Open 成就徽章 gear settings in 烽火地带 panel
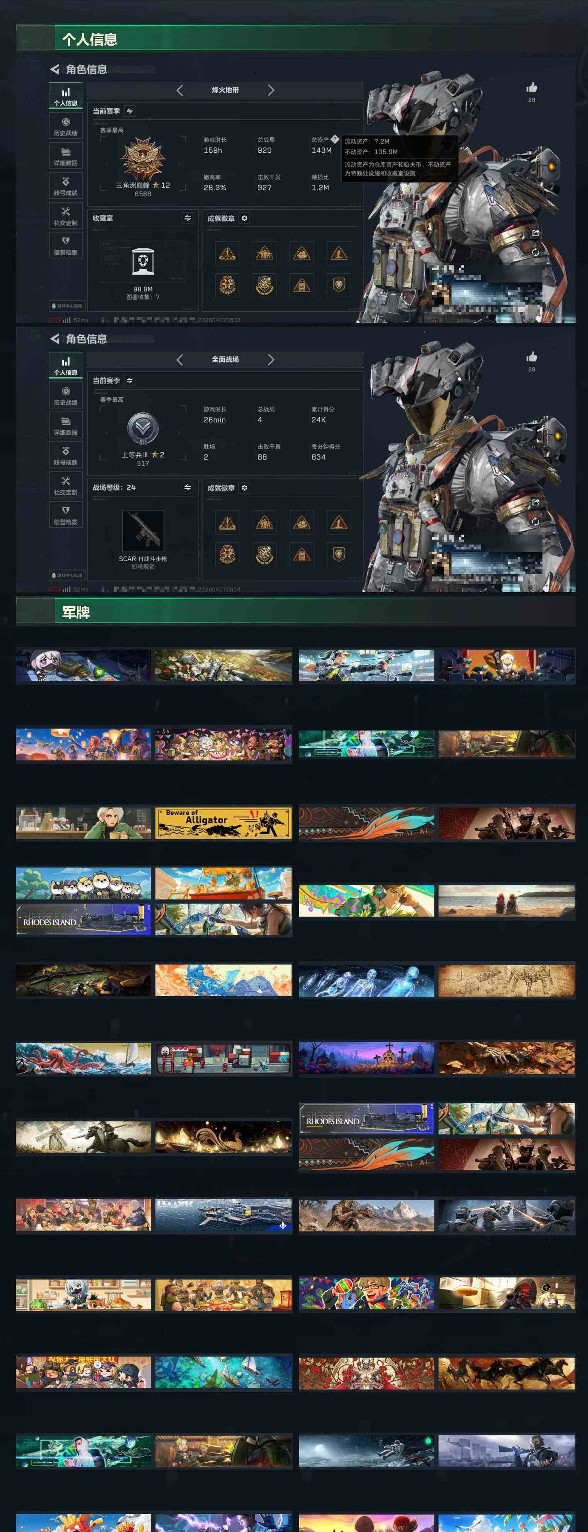 click(244, 218)
